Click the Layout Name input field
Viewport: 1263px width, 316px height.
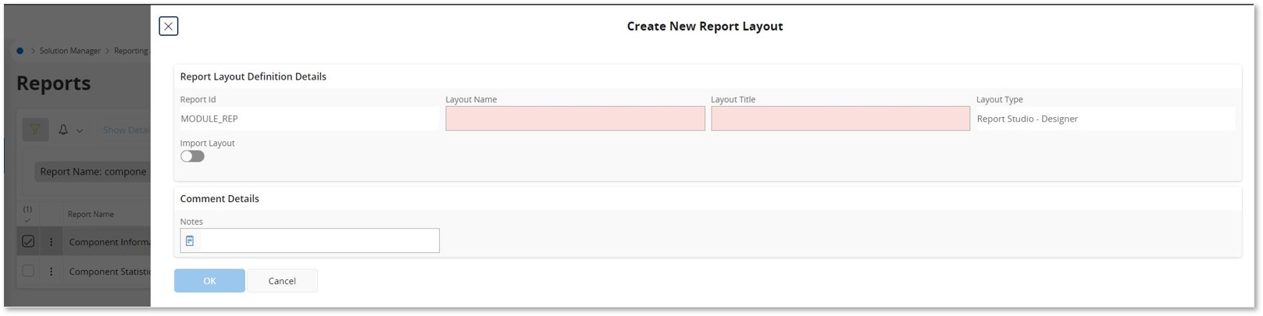[575, 119]
